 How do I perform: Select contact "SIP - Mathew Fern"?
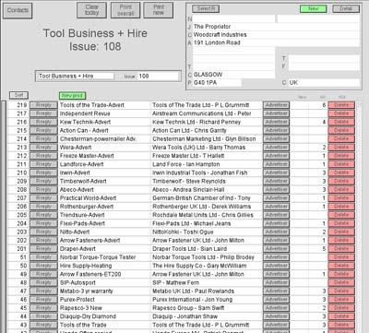(175, 282)
